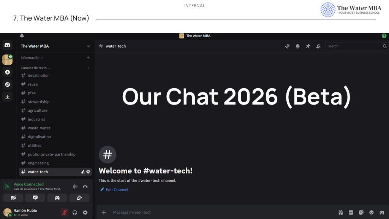Open the utilities channel
This screenshot has height=219, width=389.
pos(55,146)
